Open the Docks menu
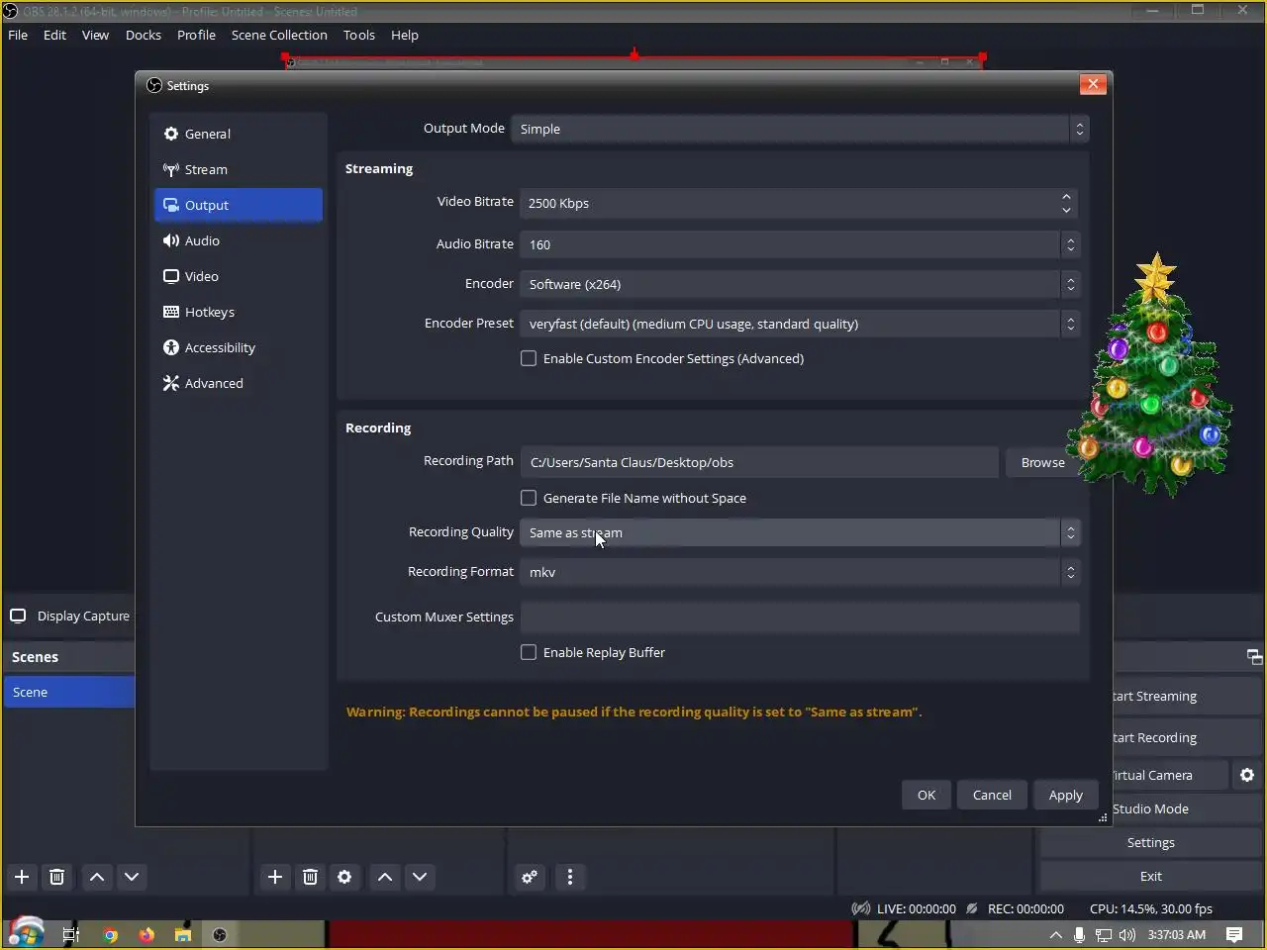The image size is (1267, 950). coord(144,35)
